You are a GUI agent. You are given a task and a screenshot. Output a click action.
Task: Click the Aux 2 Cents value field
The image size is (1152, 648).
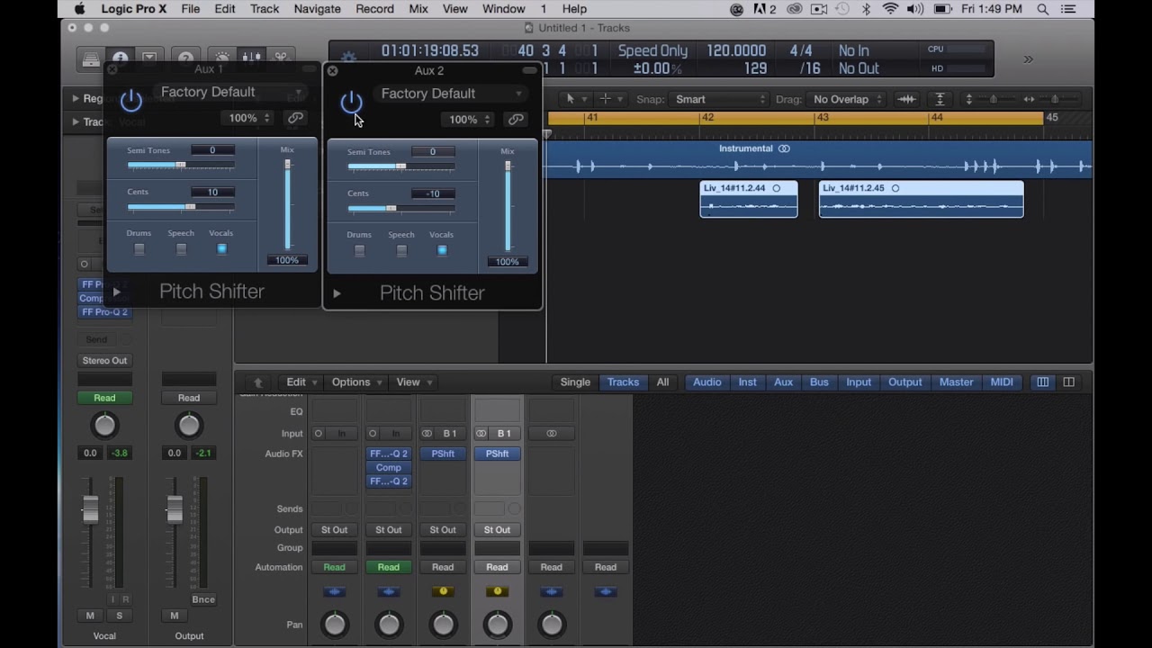[x=433, y=193]
